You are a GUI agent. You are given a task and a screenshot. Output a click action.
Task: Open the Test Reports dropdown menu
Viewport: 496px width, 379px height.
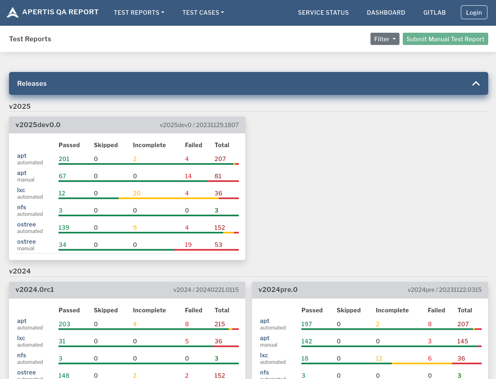[139, 13]
